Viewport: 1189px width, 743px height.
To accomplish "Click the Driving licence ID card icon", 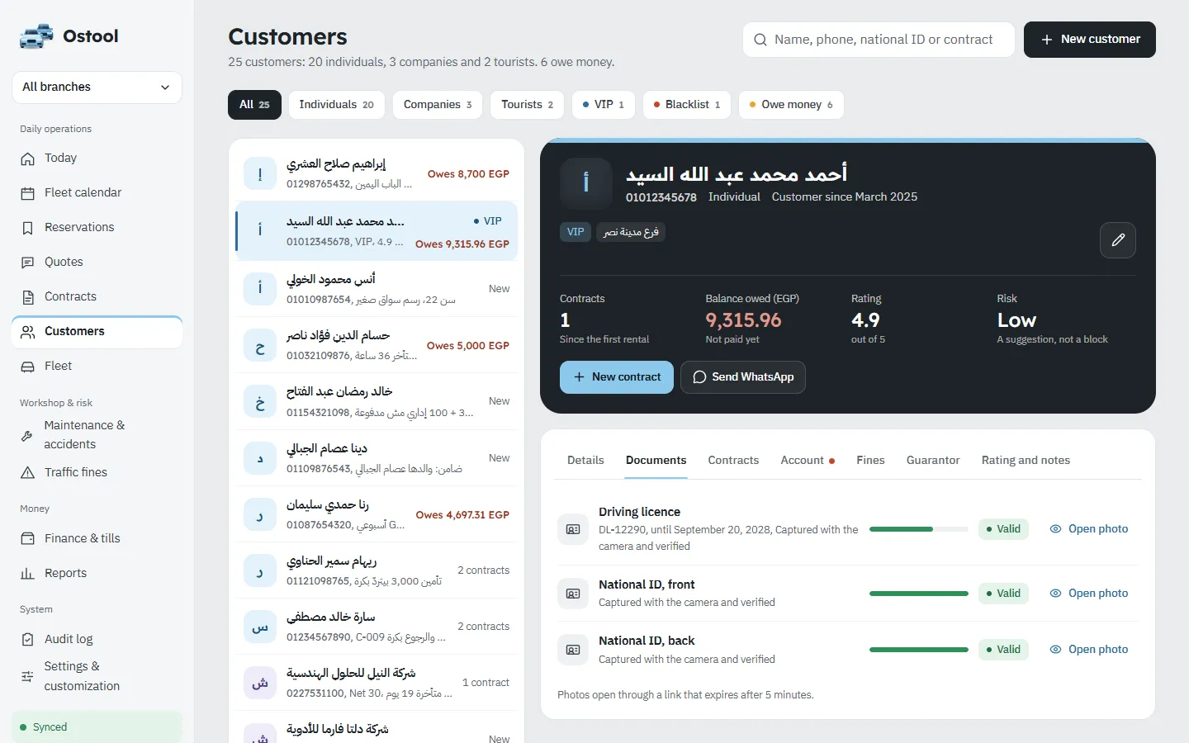I will (x=573, y=529).
